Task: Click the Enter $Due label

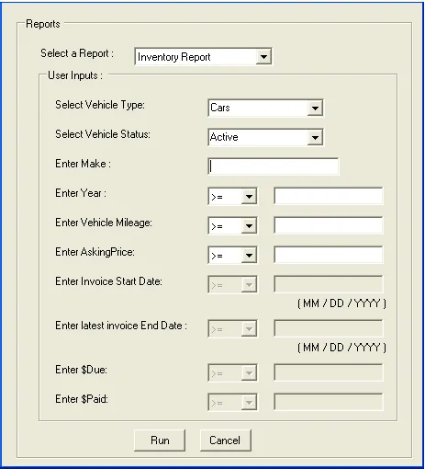Action: (x=81, y=370)
